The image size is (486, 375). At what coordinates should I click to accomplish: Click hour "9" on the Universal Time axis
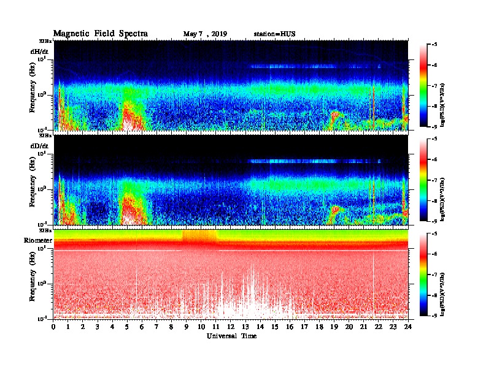[187, 327]
